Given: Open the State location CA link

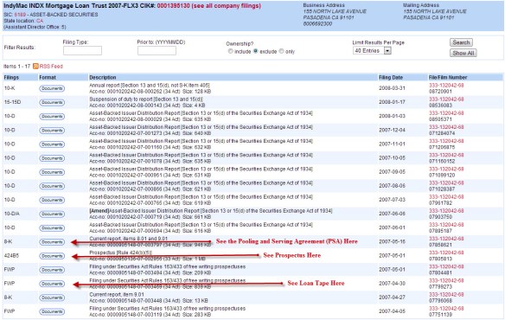Looking at the screenshot, I should [40, 21].
